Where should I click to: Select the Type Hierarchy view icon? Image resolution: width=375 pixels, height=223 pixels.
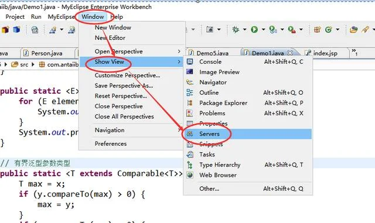pos(190,164)
